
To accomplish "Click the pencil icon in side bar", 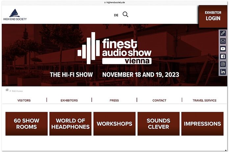I will pos(223,33).
